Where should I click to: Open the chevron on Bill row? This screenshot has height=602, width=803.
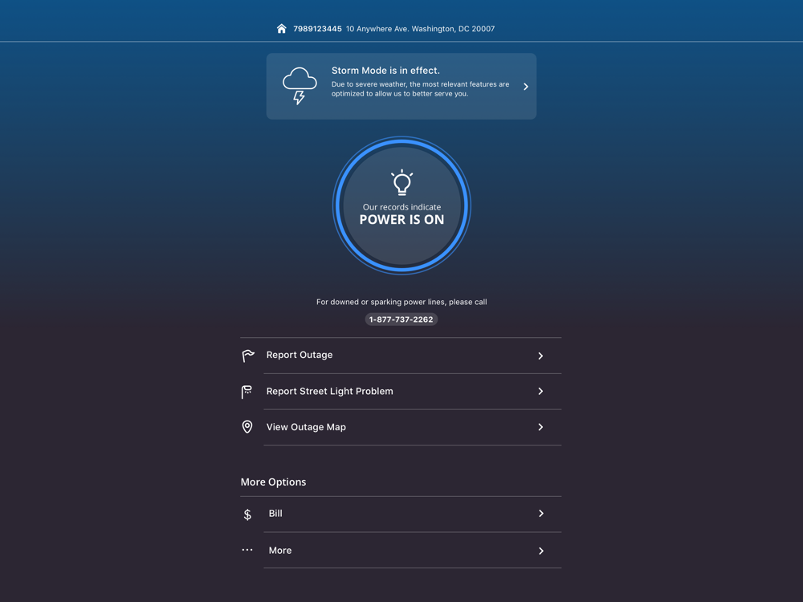click(540, 514)
